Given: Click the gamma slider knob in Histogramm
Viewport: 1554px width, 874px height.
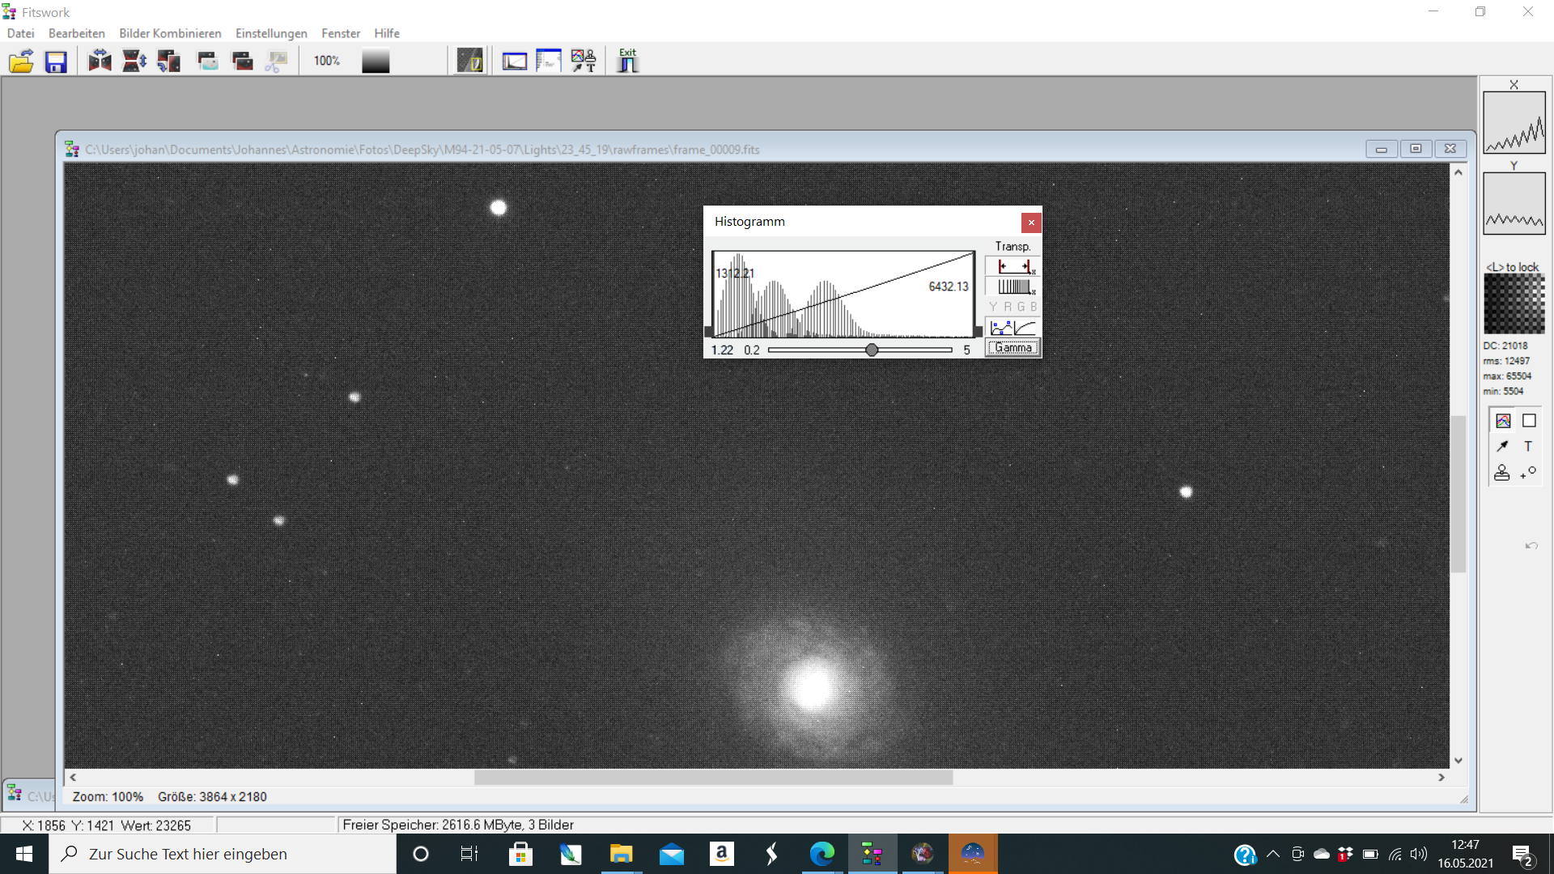Looking at the screenshot, I should click(872, 350).
